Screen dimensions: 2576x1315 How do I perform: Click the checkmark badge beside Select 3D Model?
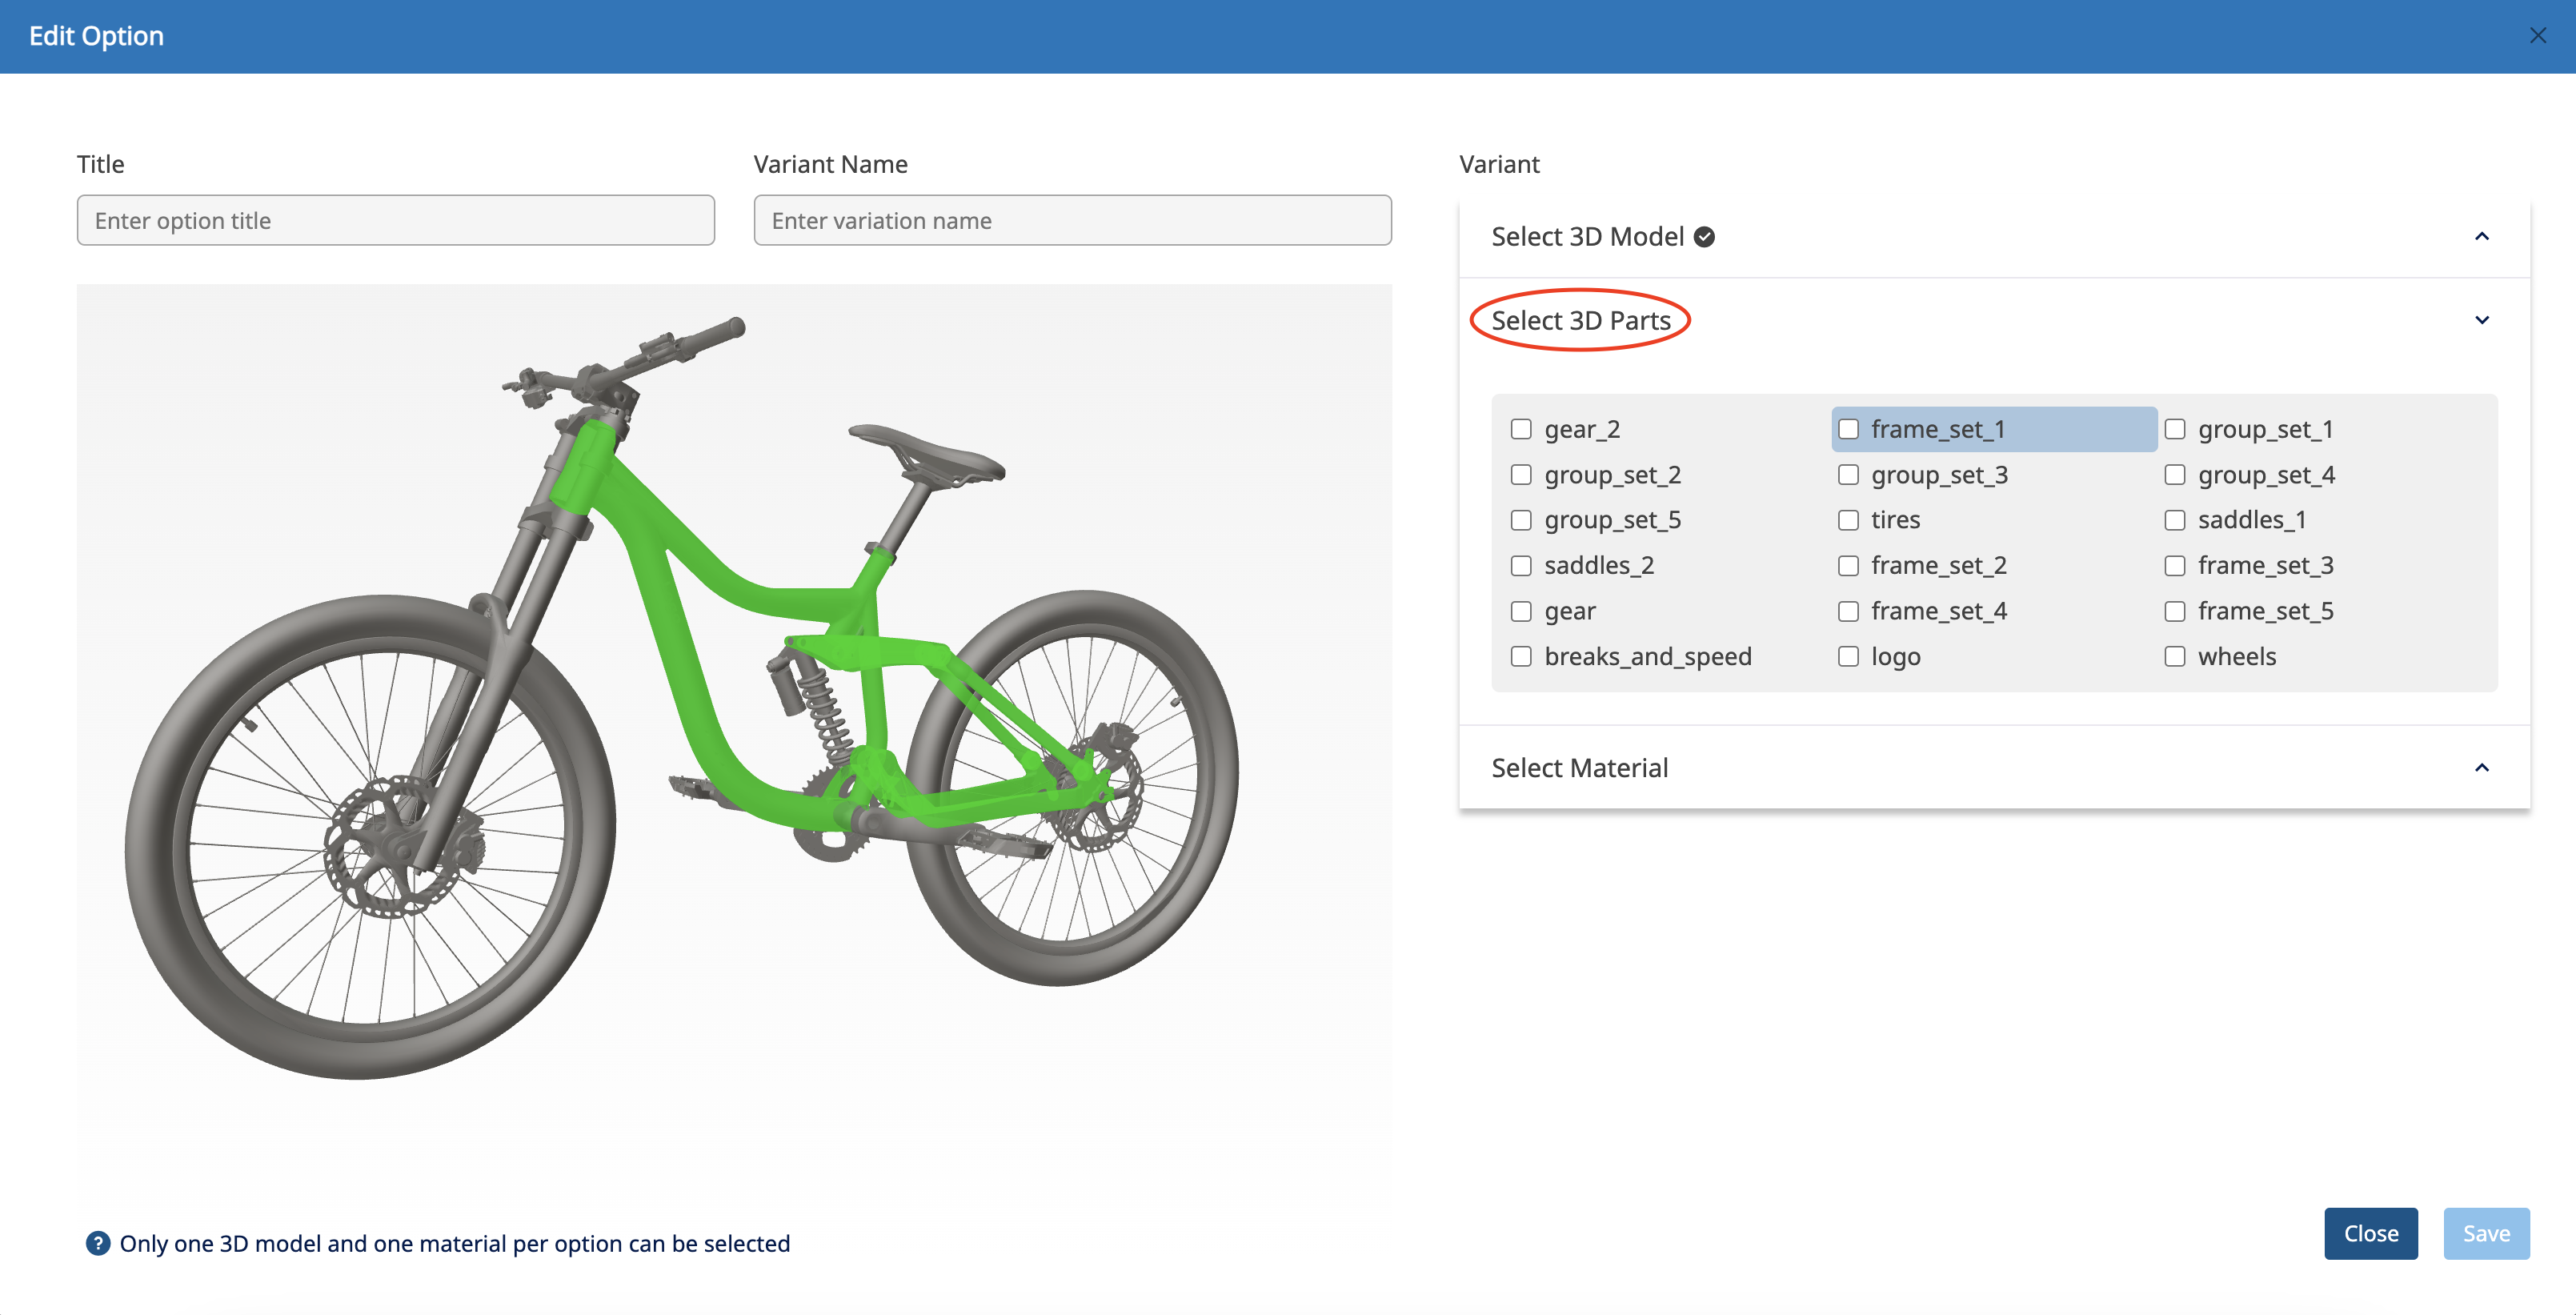pyautogui.click(x=1705, y=237)
